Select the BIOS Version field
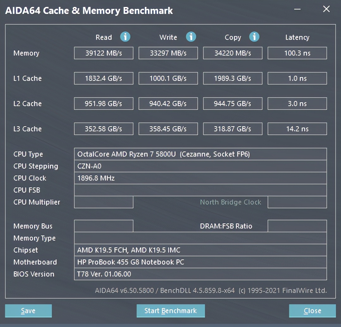341x327 pixels. click(200, 274)
